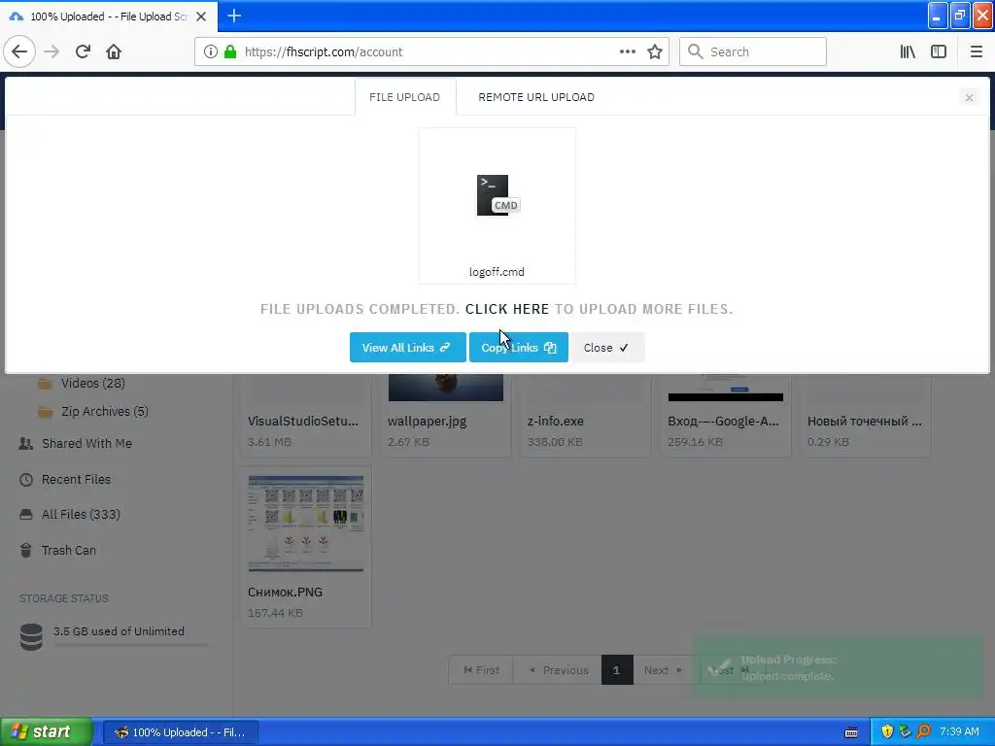The width and height of the screenshot is (995, 746).
Task: Click the Previous pagination button
Action: point(559,670)
